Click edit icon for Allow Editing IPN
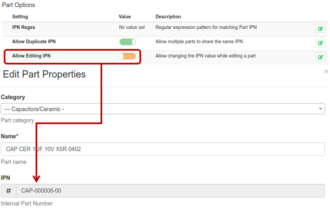This screenshot has width=330, height=208. coord(320,57)
